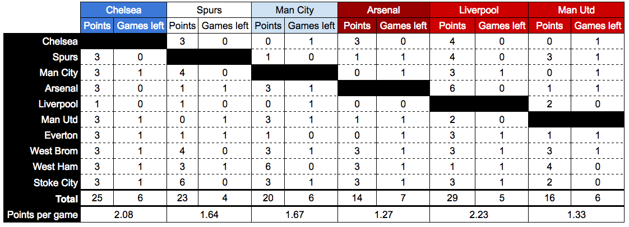The width and height of the screenshot is (629, 227).
Task: Select the Points per game row label
Action: click(x=40, y=215)
